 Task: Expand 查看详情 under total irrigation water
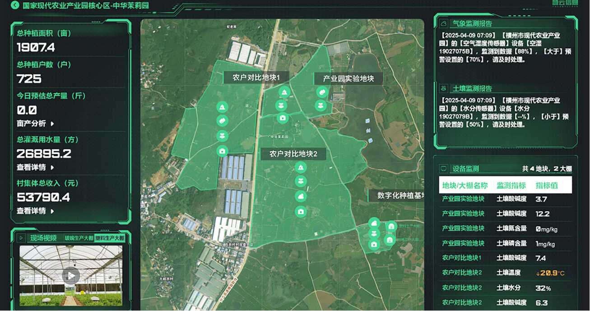[x=52, y=167]
